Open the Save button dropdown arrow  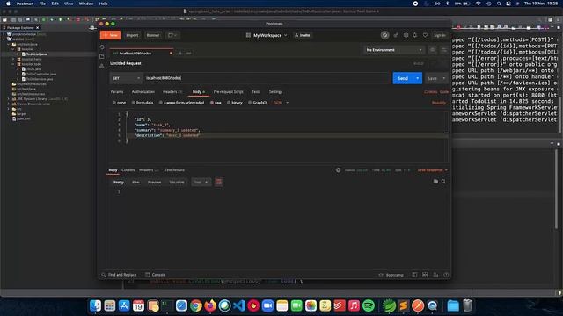443,78
